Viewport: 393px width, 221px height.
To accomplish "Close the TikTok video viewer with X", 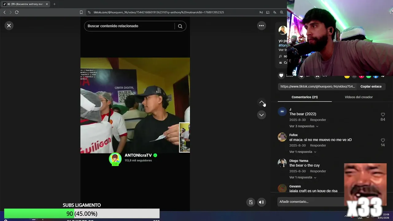I will point(9,25).
